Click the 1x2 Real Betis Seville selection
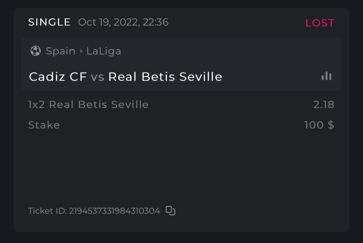The image size is (363, 243). 88,105
